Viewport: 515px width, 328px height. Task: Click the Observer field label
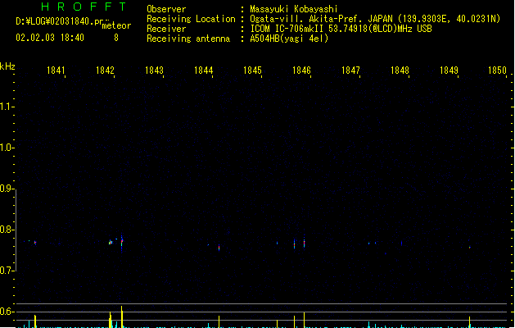pyautogui.click(x=166, y=9)
